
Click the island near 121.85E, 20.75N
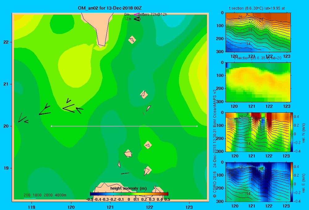(144, 94)
